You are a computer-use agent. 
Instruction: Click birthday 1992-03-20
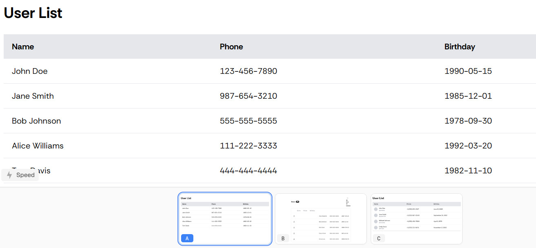[468, 146]
